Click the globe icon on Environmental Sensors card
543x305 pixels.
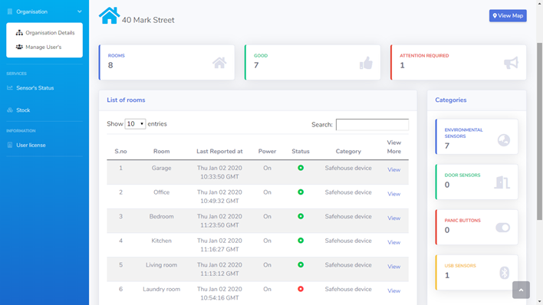(504, 140)
